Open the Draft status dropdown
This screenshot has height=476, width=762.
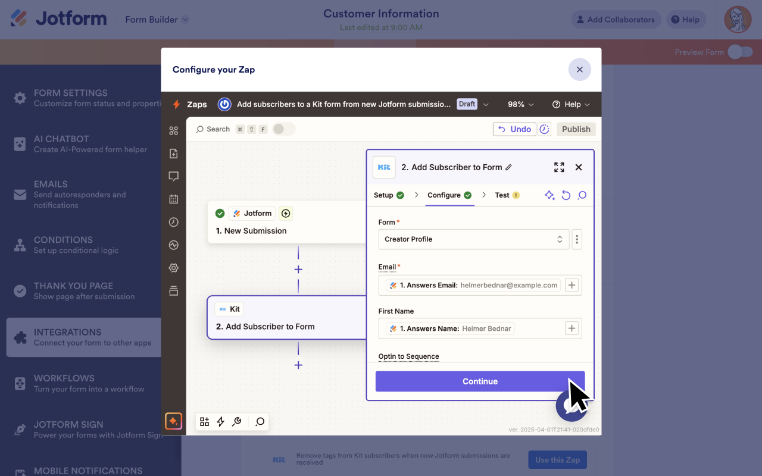pos(471,104)
